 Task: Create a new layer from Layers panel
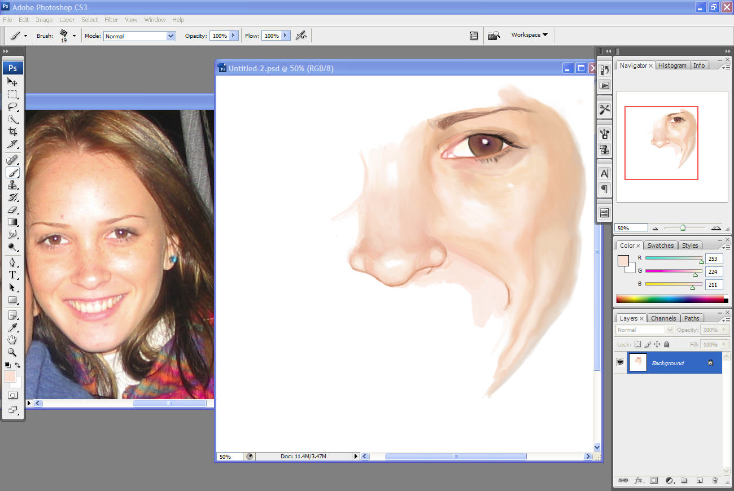tap(699, 480)
